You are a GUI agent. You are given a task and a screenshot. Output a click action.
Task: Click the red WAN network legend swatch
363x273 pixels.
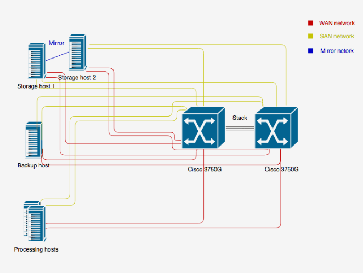click(x=310, y=23)
